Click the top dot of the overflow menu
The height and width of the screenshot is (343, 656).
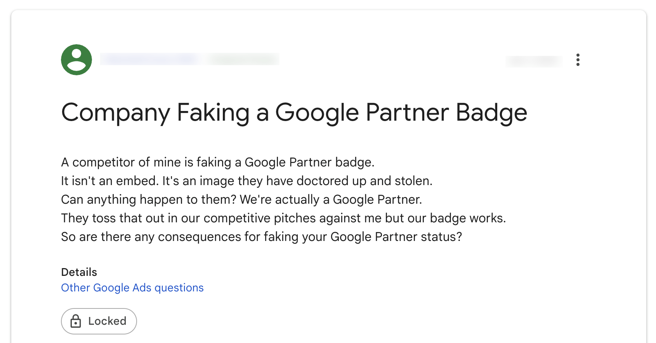(578, 55)
